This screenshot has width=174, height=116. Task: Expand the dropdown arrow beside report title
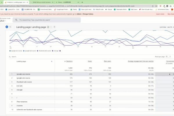(x=51, y=27)
